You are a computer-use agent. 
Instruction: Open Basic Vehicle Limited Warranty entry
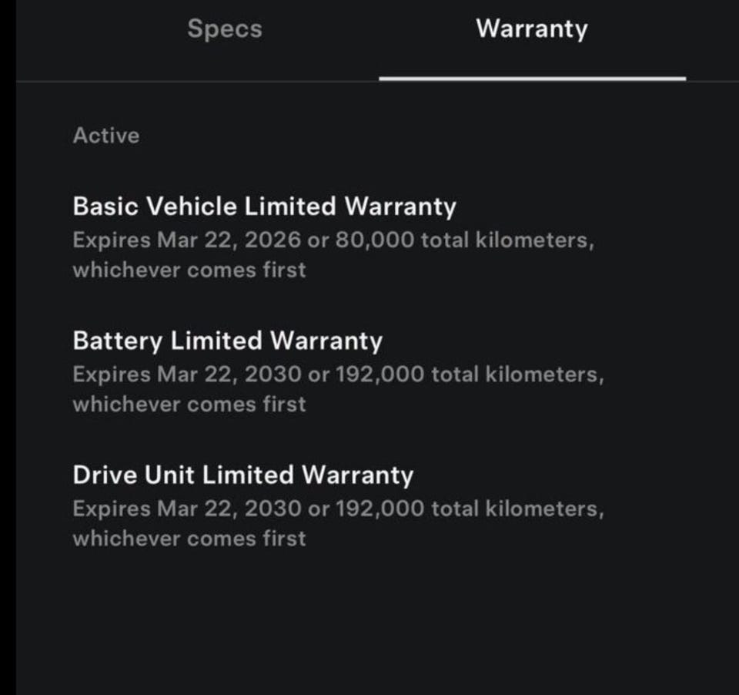point(264,206)
